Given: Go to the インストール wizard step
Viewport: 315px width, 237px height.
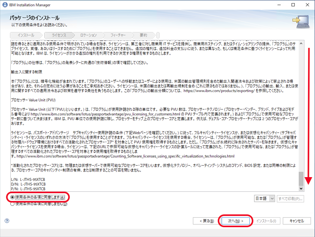Looking at the screenshot, I should pyautogui.click(x=26, y=35).
